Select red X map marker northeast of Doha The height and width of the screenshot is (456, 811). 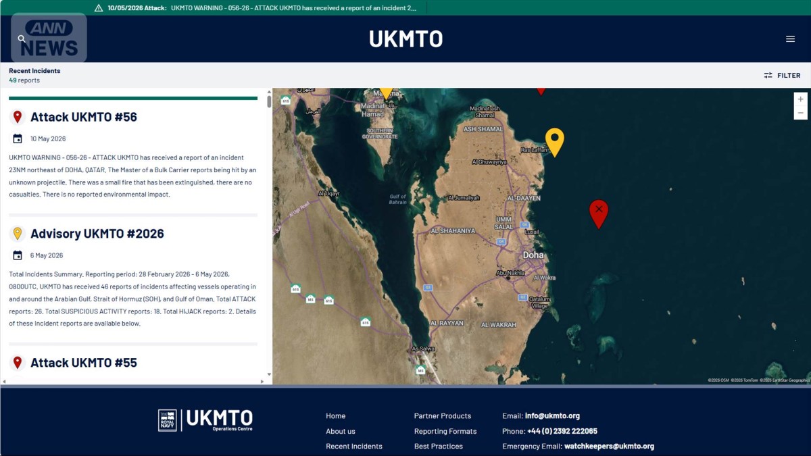[599, 213]
